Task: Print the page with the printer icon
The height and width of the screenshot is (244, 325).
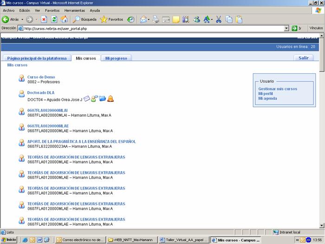Action: (x=156, y=20)
